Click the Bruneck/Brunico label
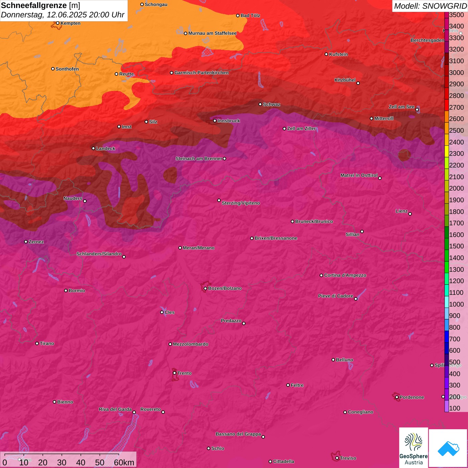Viewport: 468px width, 468px height. (x=314, y=221)
